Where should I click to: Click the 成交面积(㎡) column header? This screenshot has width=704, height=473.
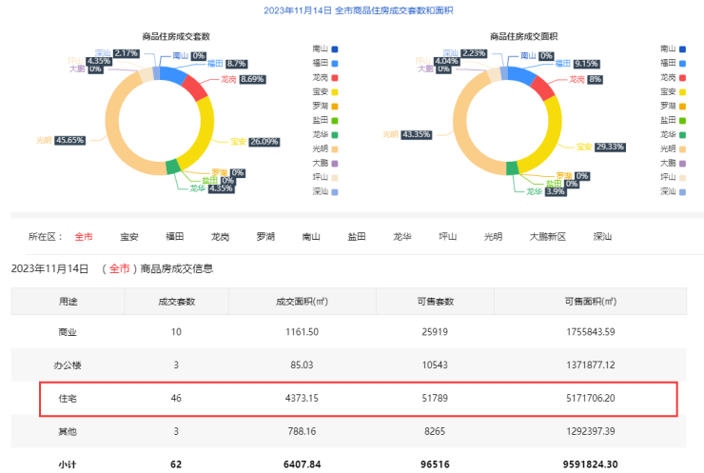302,302
